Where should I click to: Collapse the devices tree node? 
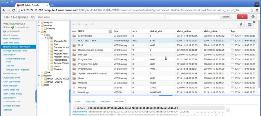pos(39,25)
